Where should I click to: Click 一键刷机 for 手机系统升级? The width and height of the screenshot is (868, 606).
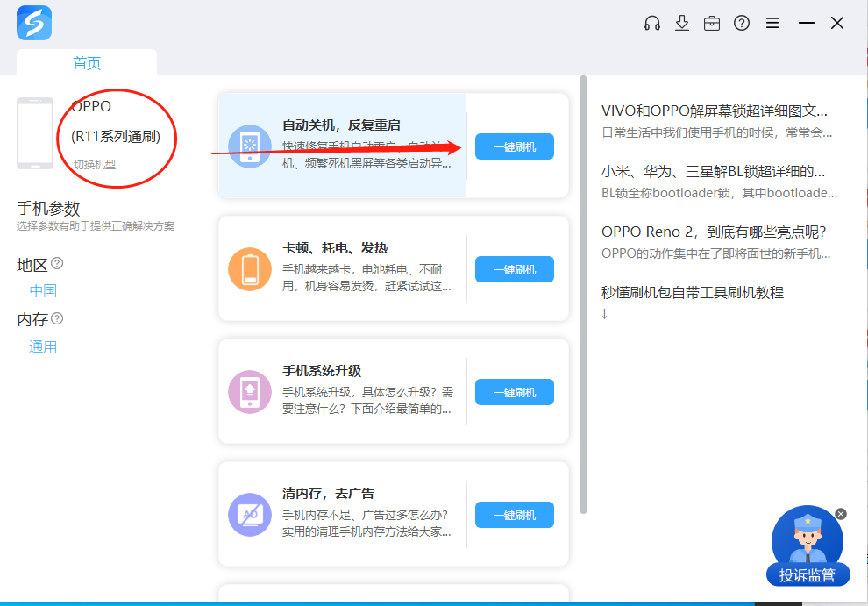point(515,392)
